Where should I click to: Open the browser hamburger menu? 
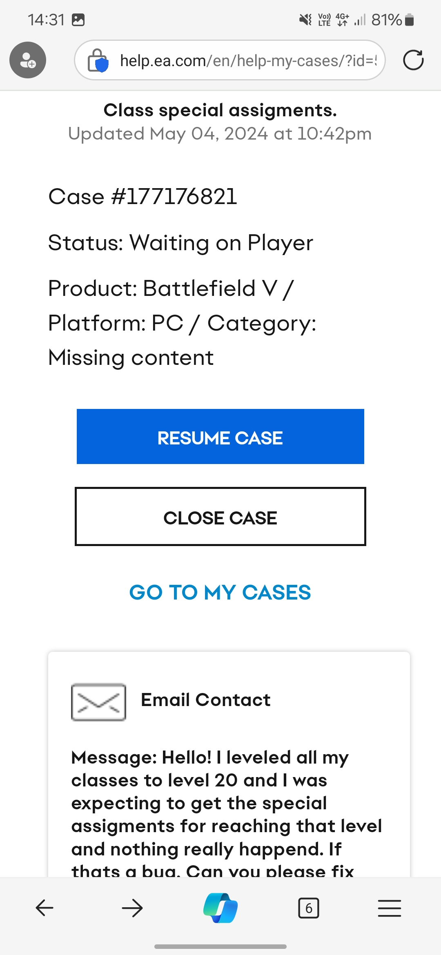[389, 908]
